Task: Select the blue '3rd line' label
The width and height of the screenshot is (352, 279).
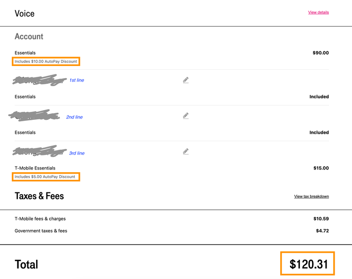Action: point(77,153)
